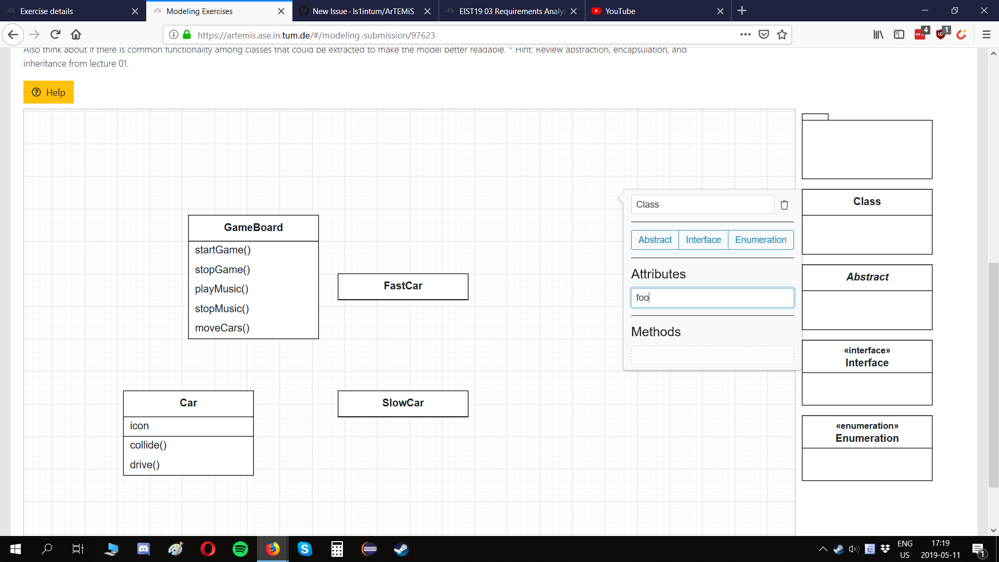Switch to the YouTube tab
This screenshot has height=562, width=999.
619,11
